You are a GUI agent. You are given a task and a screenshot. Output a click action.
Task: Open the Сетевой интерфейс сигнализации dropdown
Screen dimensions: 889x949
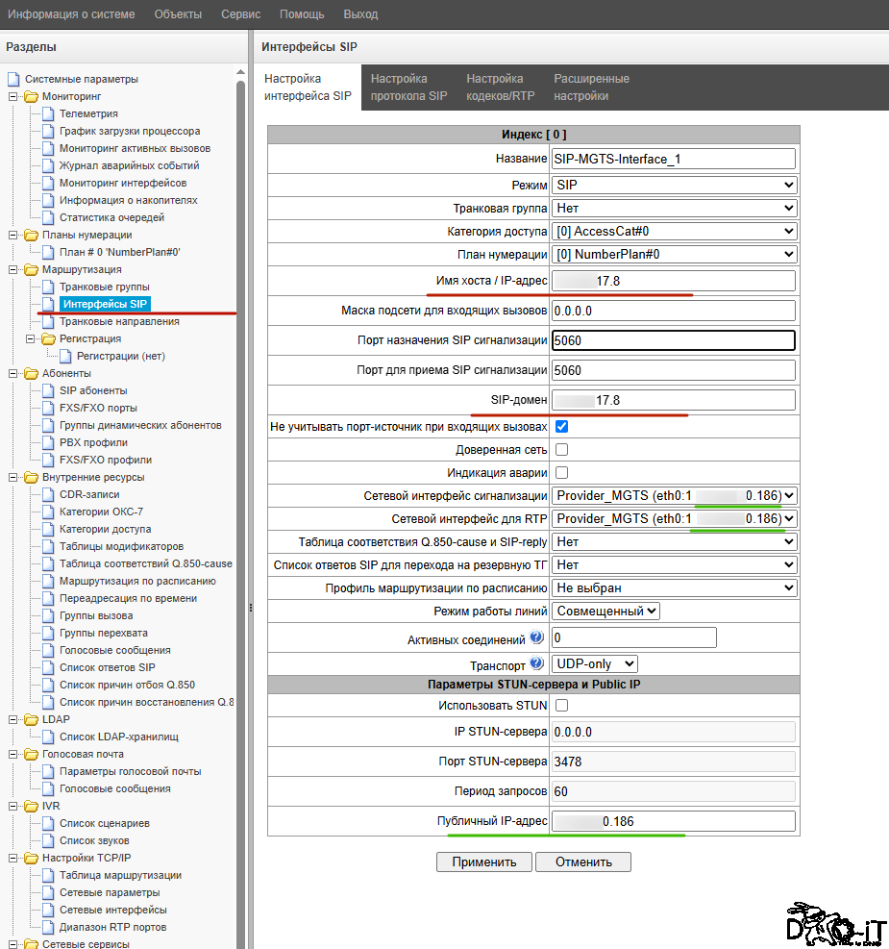pos(675,496)
